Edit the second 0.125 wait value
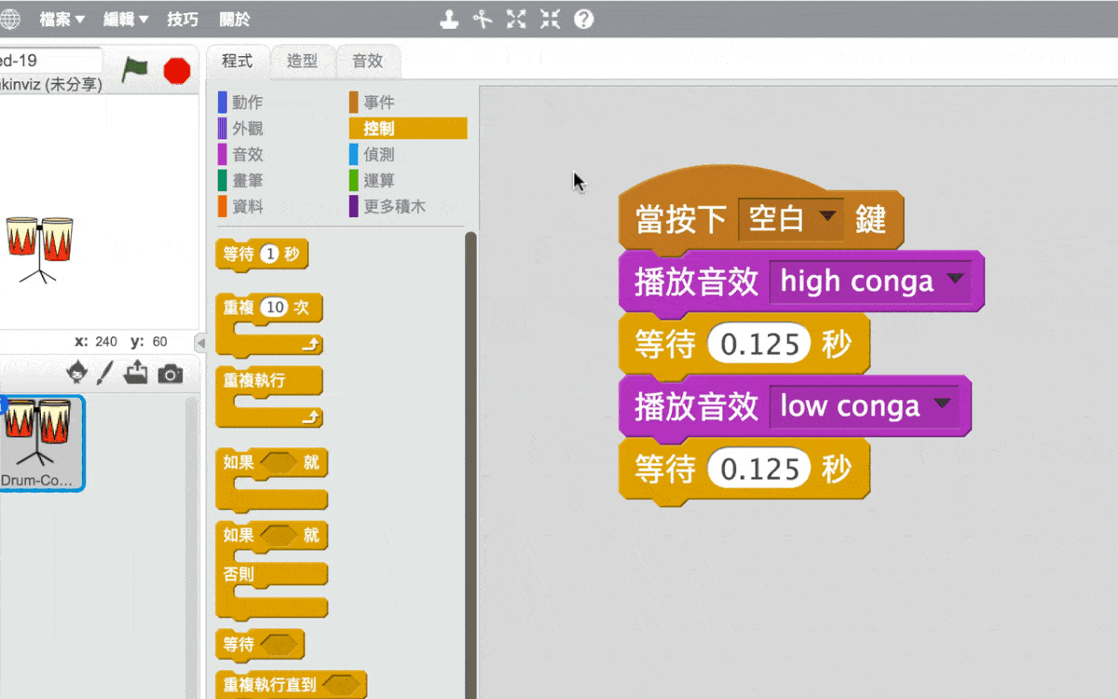The width and height of the screenshot is (1118, 699). coord(759,469)
